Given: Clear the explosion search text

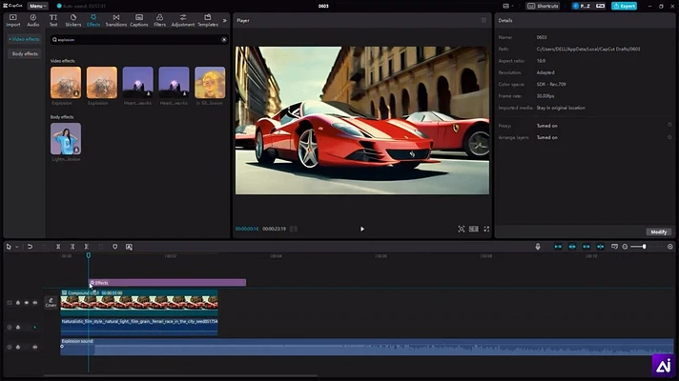Looking at the screenshot, I should tap(224, 40).
